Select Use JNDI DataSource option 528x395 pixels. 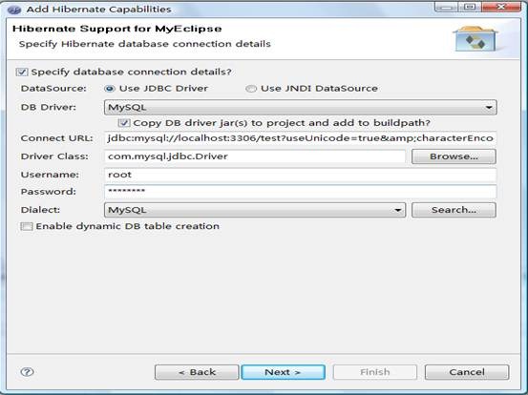point(250,89)
